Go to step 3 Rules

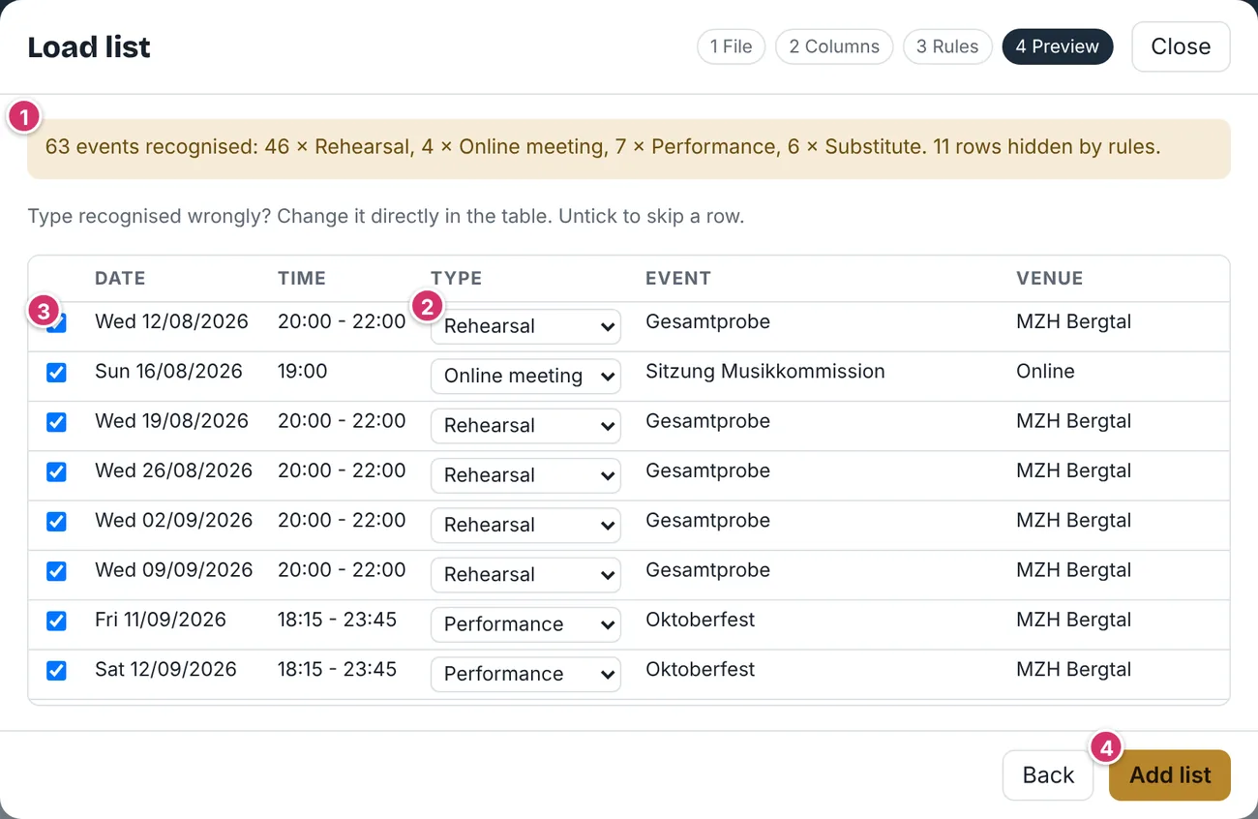pos(947,46)
